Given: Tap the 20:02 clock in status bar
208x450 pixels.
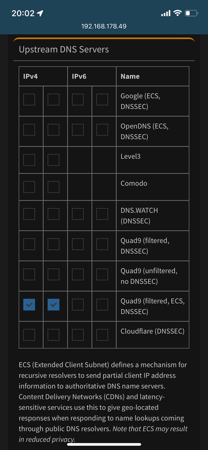Looking at the screenshot, I should (x=23, y=13).
